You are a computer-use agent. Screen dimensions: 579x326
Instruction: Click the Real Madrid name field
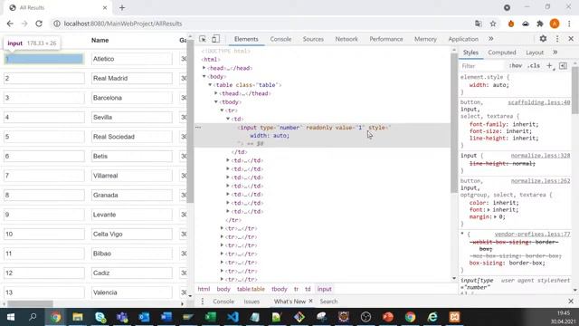point(132,79)
